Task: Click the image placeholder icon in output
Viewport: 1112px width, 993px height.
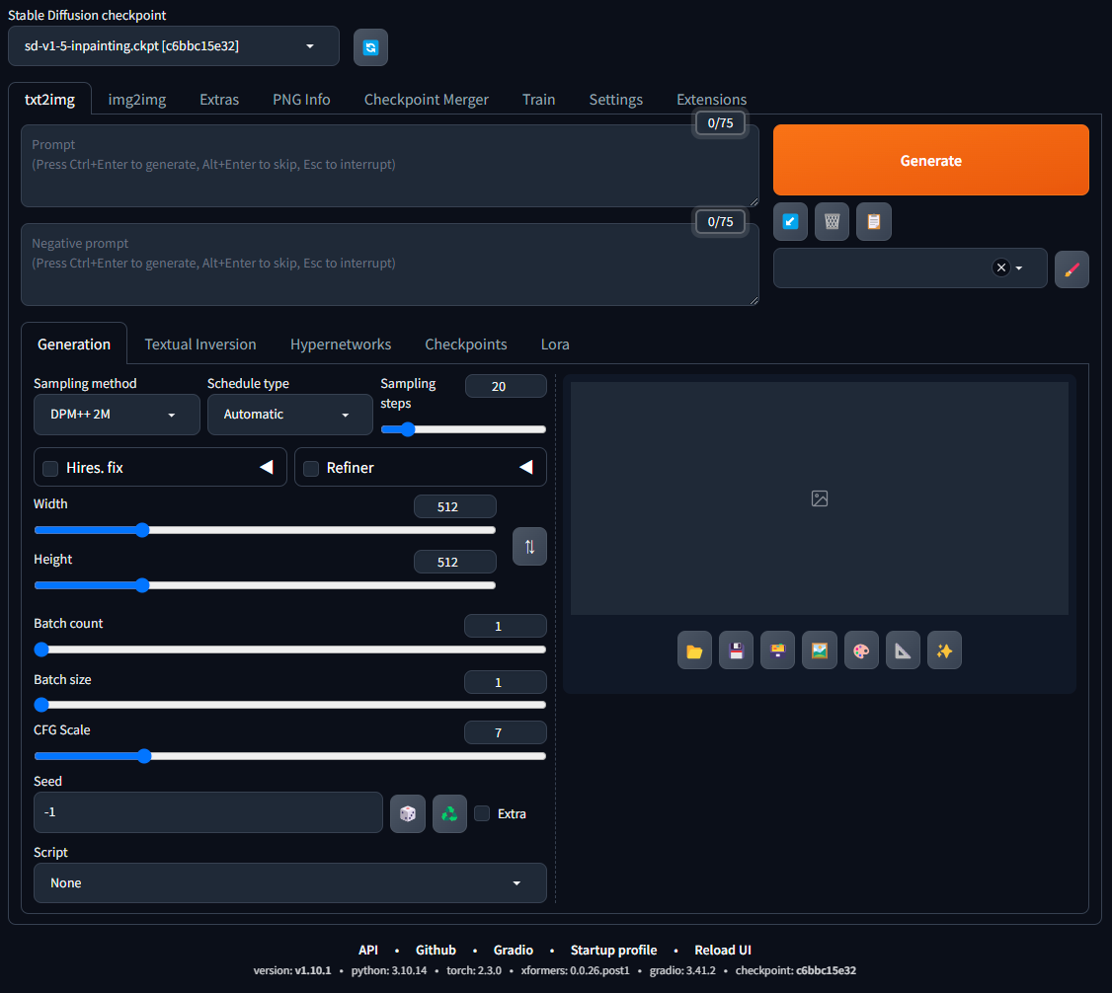Action: [x=819, y=499]
